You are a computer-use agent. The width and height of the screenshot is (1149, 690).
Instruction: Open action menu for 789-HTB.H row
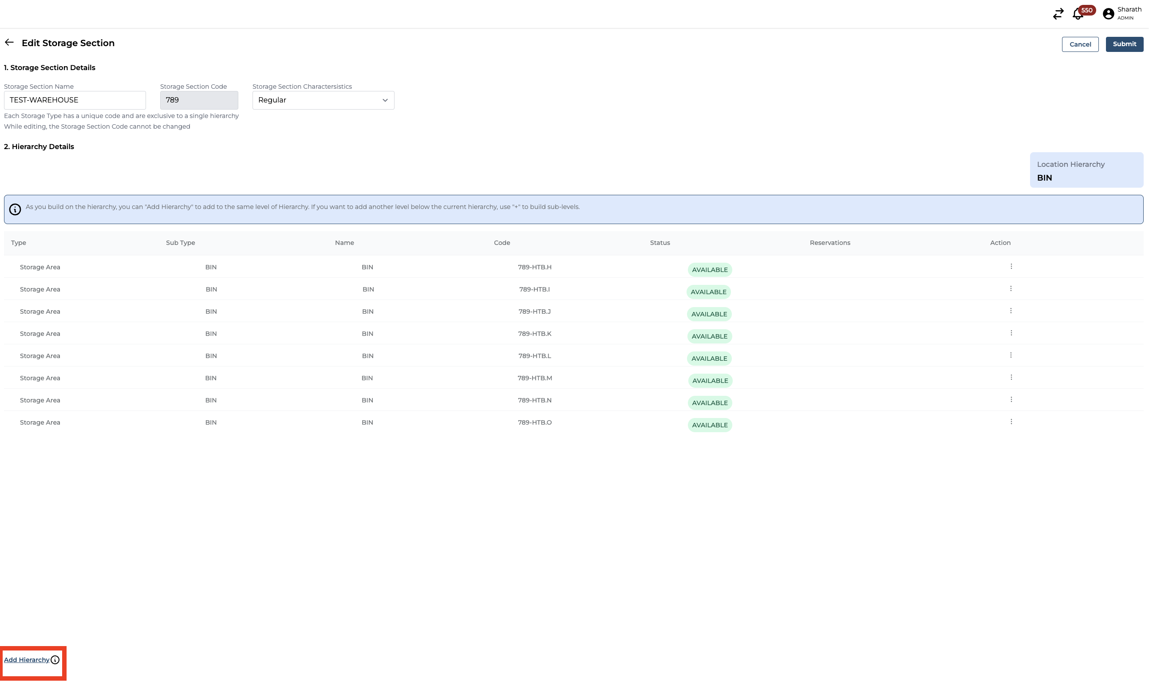pyautogui.click(x=1011, y=266)
